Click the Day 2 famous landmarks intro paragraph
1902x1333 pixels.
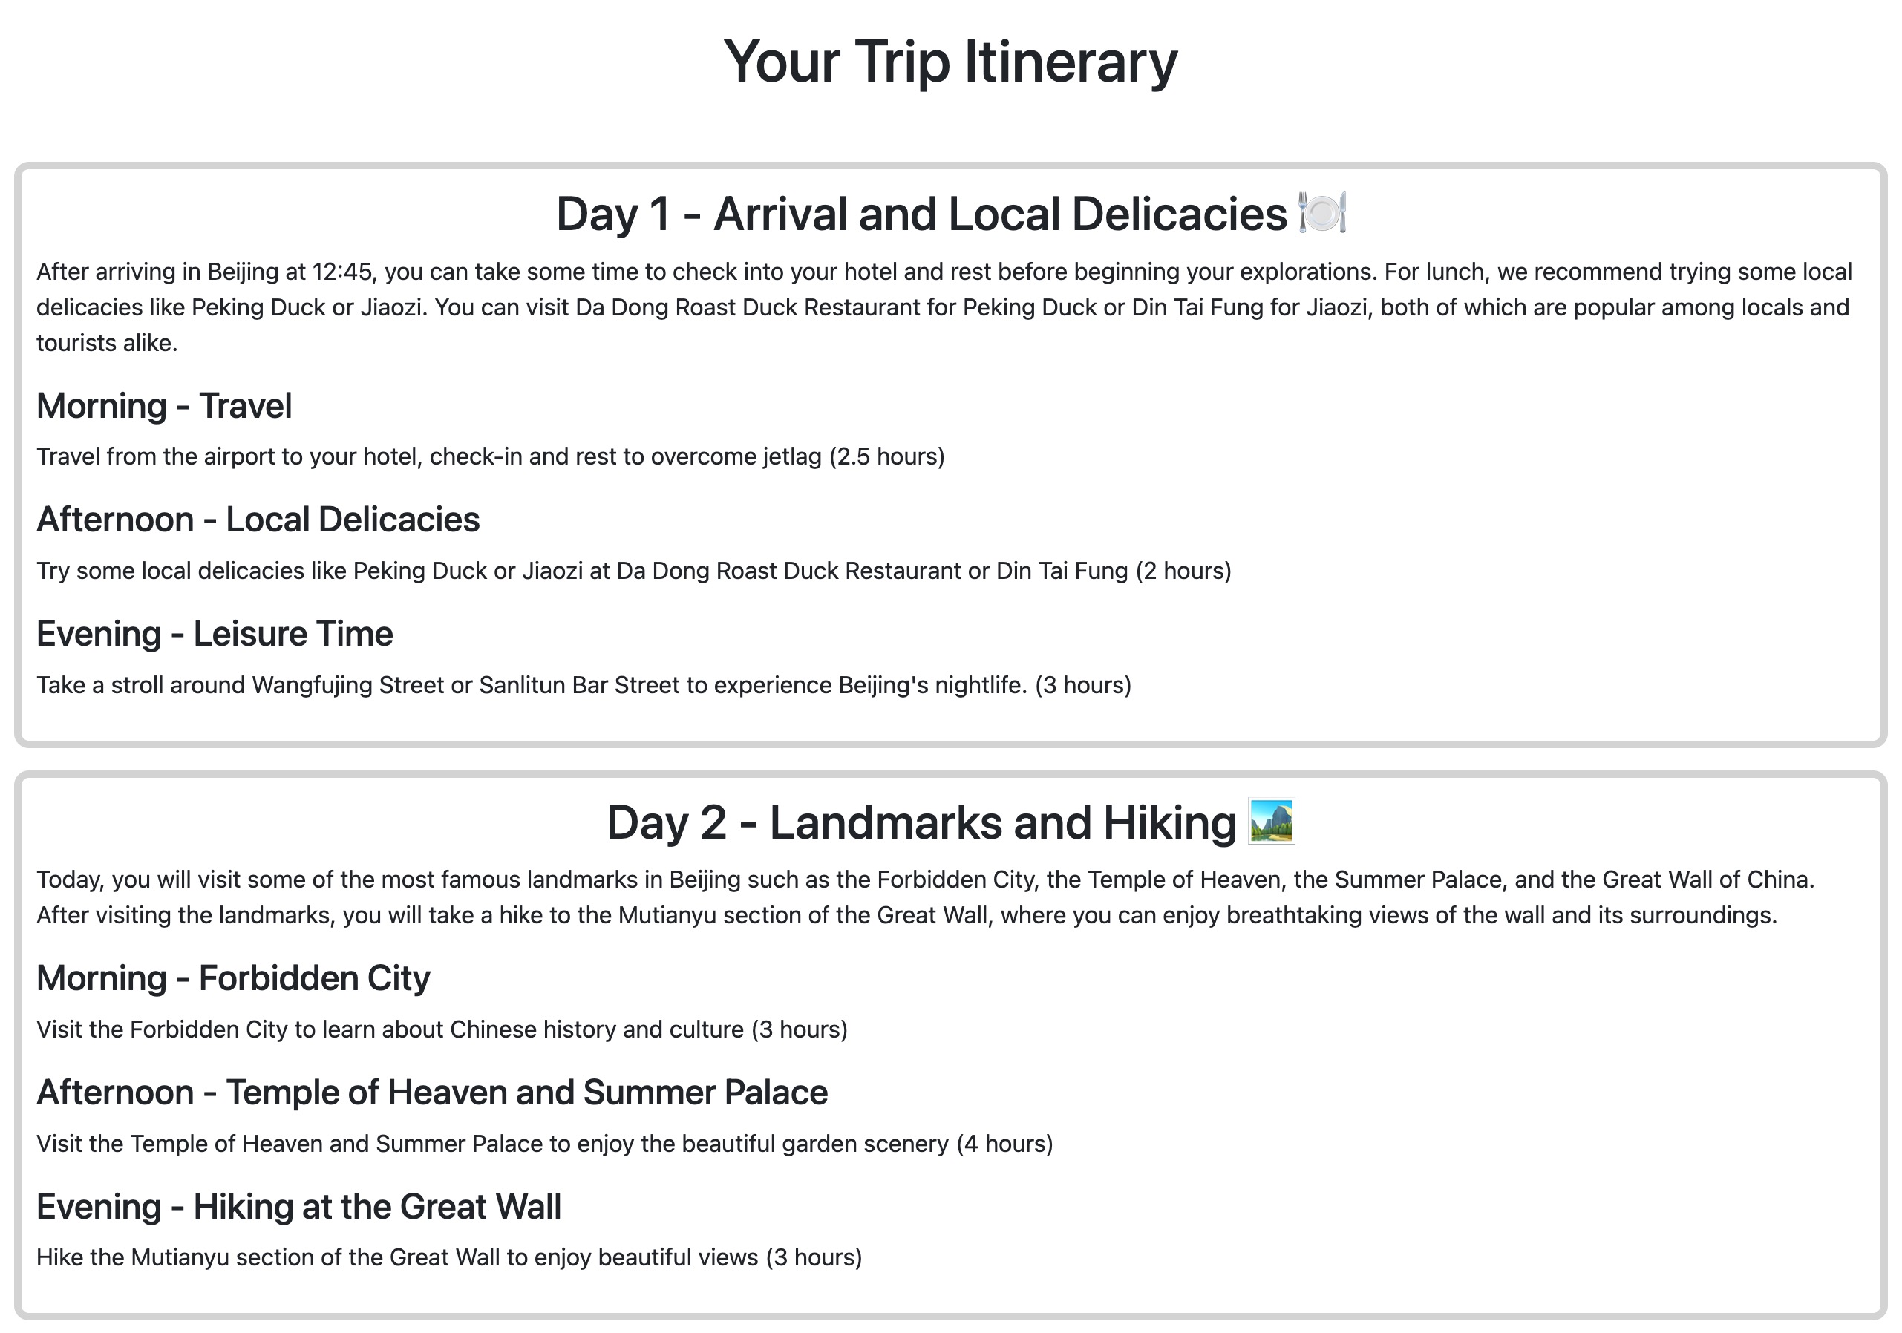coord(925,897)
